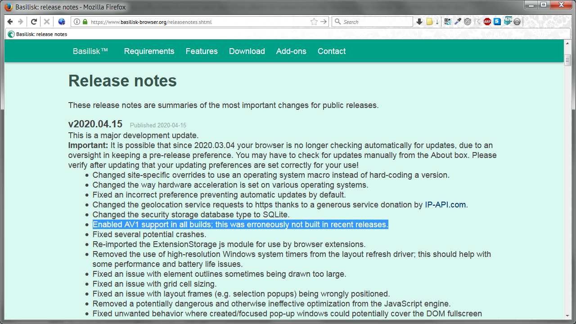Click 'Changed the way hardware acceleration' line
576x324 pixels.
pyautogui.click(x=230, y=185)
